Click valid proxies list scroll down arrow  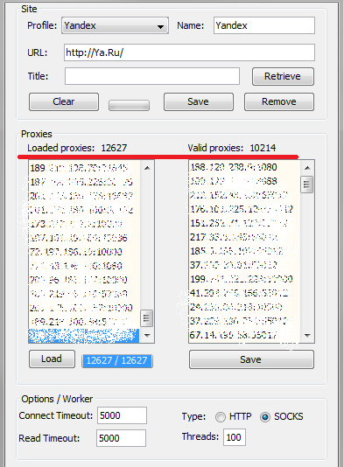(x=307, y=335)
